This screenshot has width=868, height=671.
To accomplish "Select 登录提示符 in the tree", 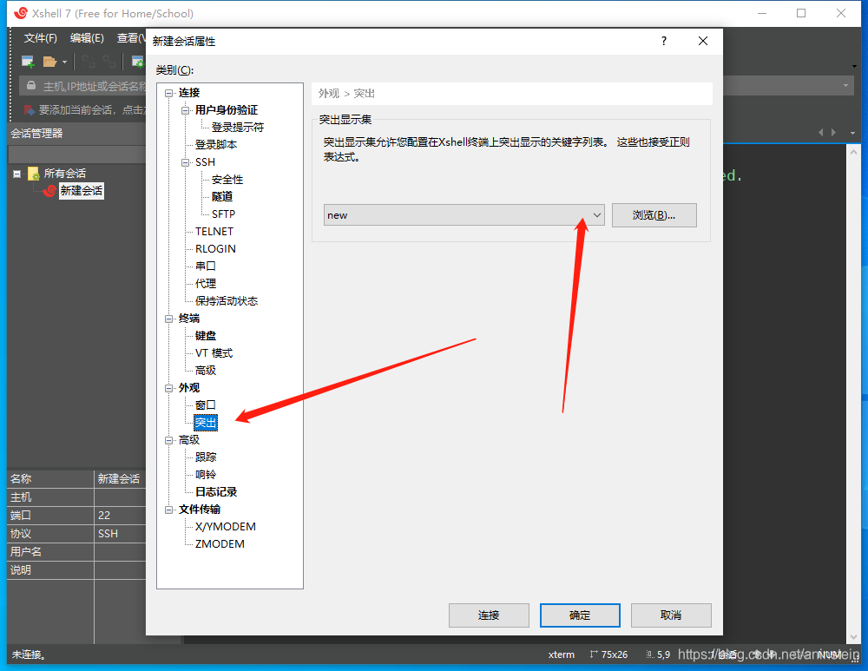I will coord(238,128).
